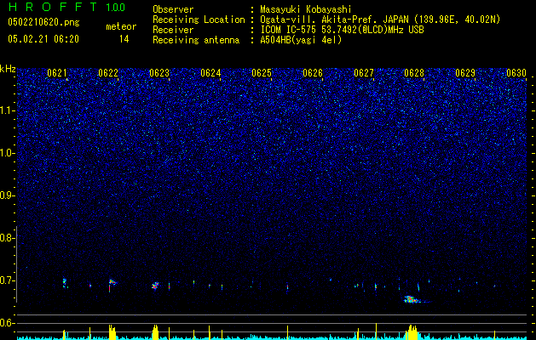Click the 1.1 kHz frequency tick label
The image size is (536, 340).
click(8, 110)
